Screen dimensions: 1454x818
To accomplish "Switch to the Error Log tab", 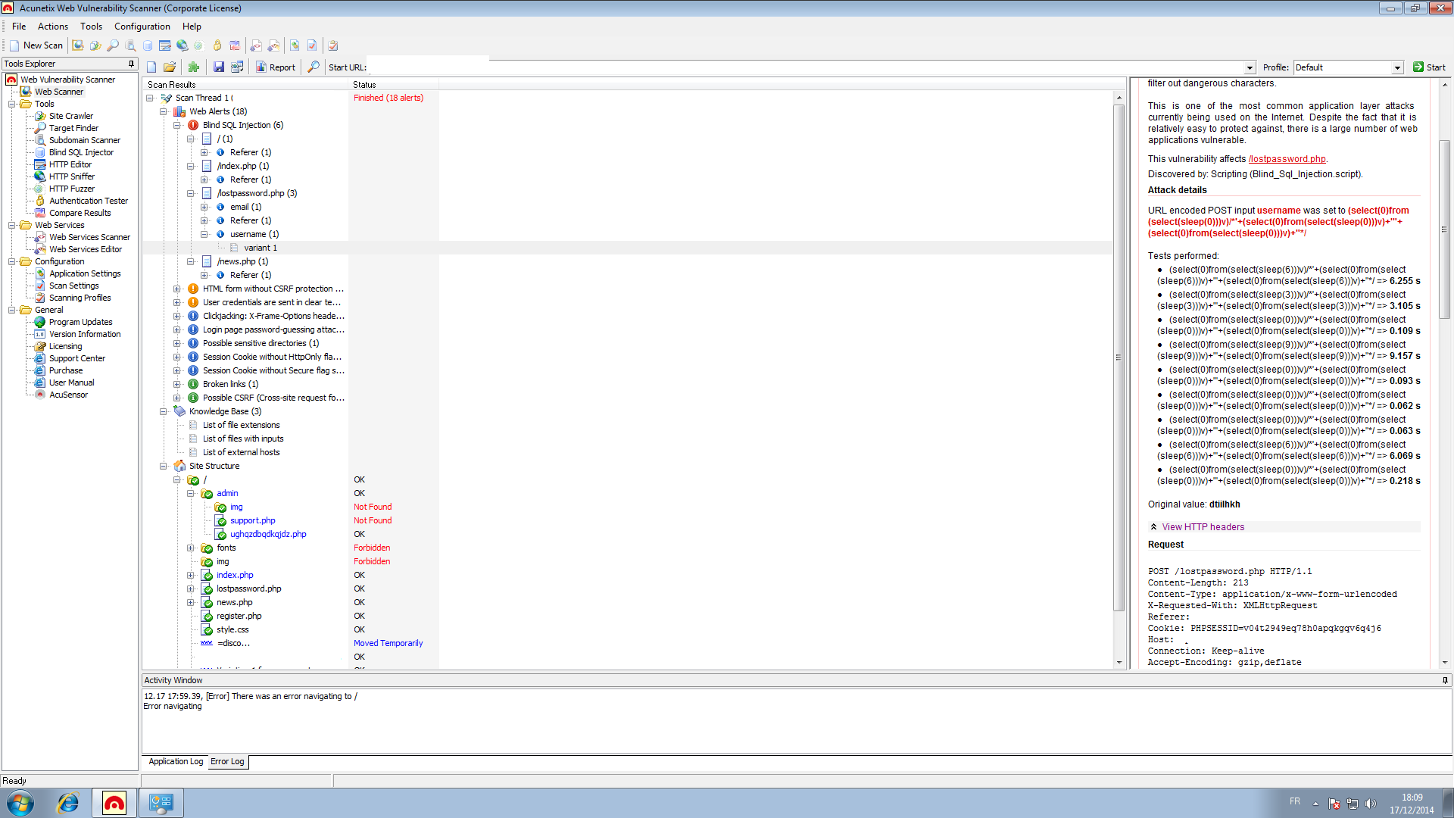I will click(x=227, y=761).
